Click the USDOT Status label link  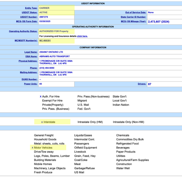(x=30, y=13)
